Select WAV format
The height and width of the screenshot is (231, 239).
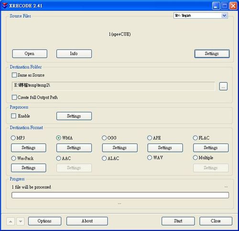point(150,158)
